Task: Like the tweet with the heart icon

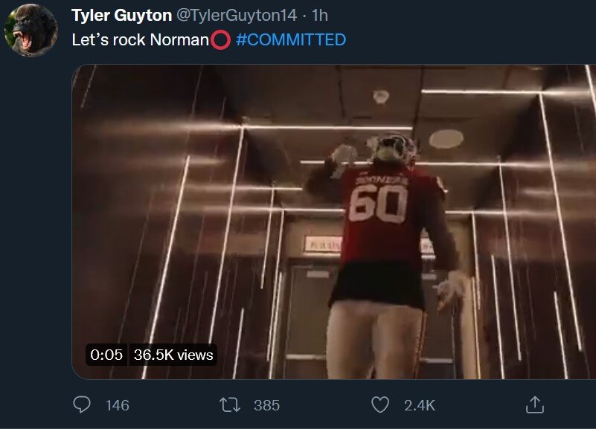Action: (380, 404)
